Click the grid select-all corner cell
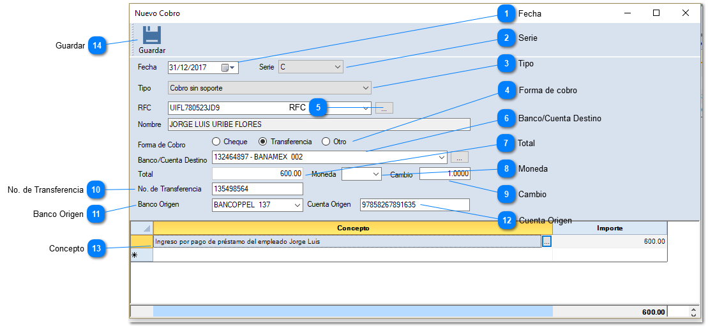The width and height of the screenshot is (708, 328). [x=142, y=228]
